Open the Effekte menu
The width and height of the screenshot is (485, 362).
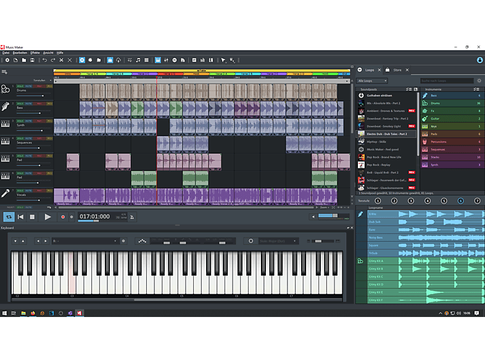(35, 53)
